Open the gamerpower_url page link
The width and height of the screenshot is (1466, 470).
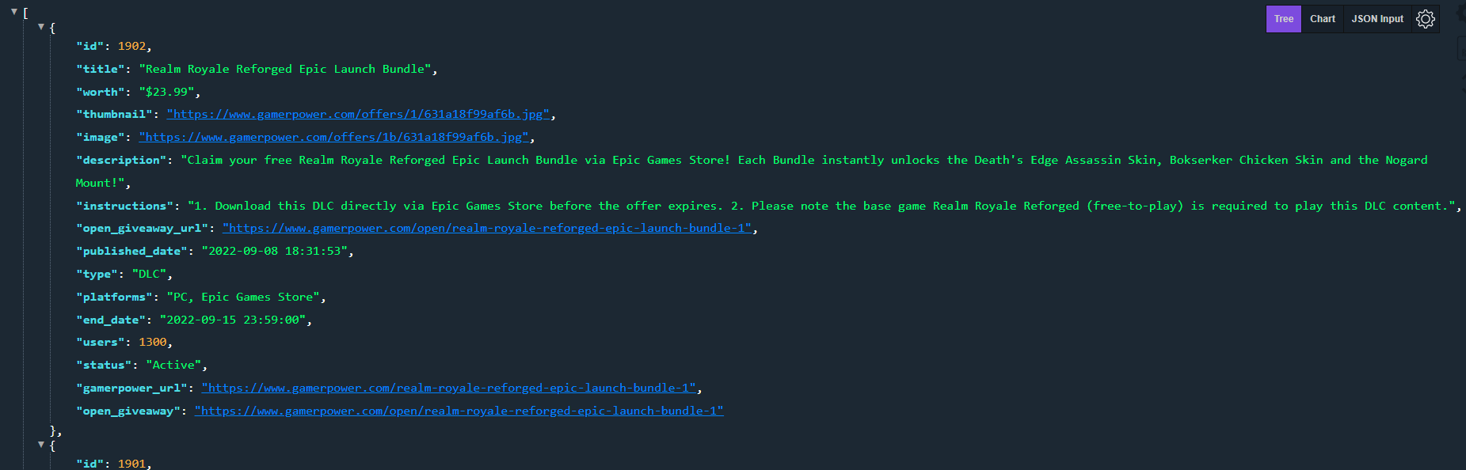point(447,388)
